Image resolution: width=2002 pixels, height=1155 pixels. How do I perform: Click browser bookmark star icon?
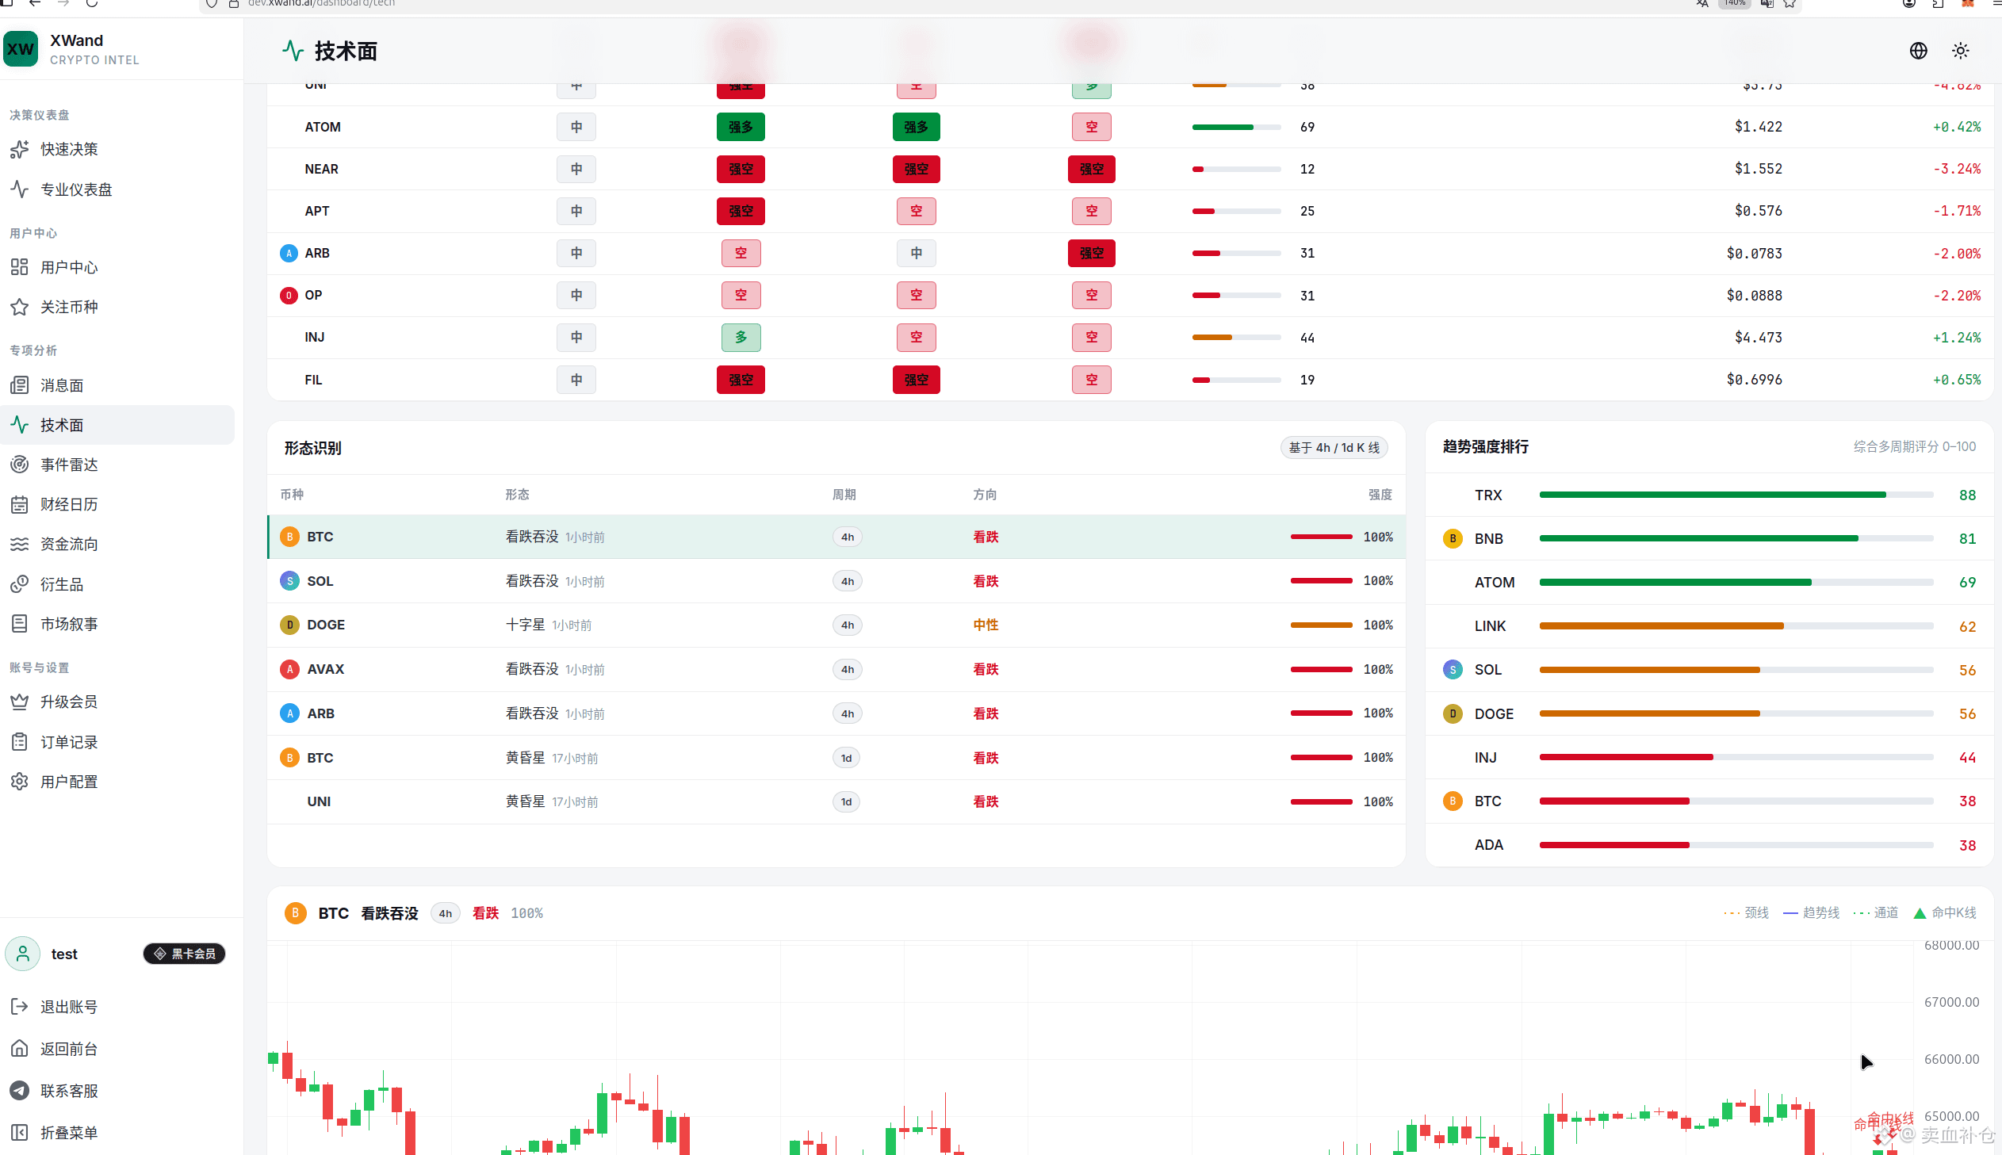click(x=1790, y=3)
